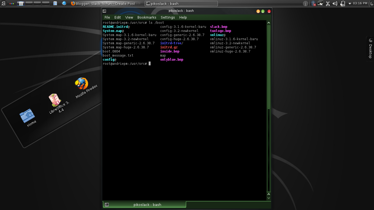
Task: Click System.map-generic-2.6.38.7 in terminal listing
Action: point(129,43)
